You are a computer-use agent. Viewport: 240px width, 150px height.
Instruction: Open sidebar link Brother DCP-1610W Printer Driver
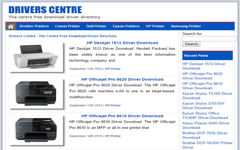[x=207, y=145]
